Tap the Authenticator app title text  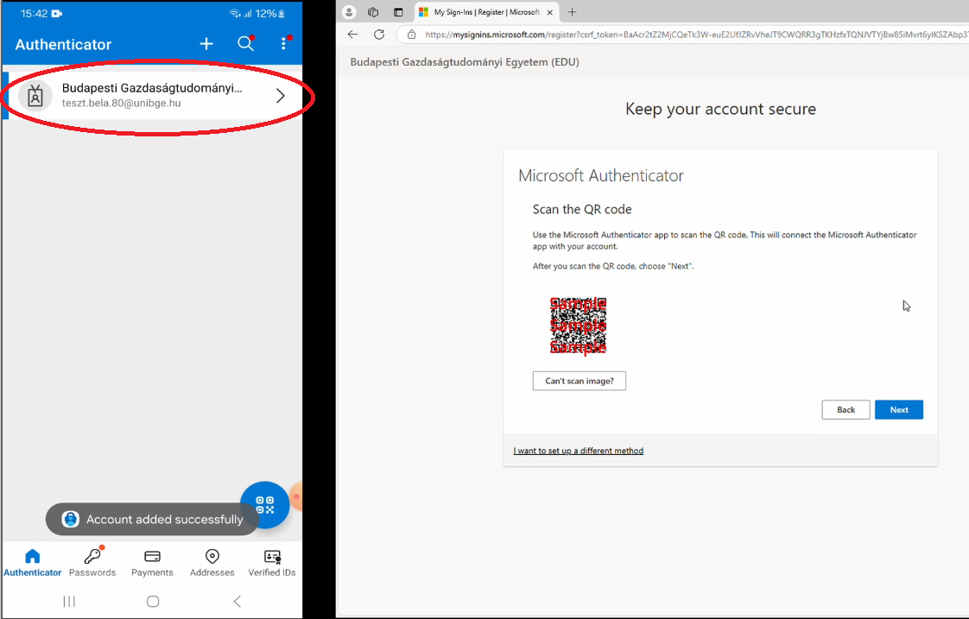click(63, 45)
